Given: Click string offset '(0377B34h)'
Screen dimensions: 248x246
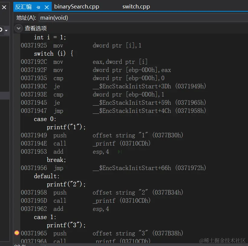Looking at the screenshot, I should point(168,192).
